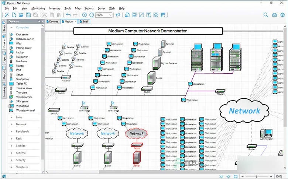Open the zoom percentage dropdown
The width and height of the screenshot is (288, 179).
110,15
